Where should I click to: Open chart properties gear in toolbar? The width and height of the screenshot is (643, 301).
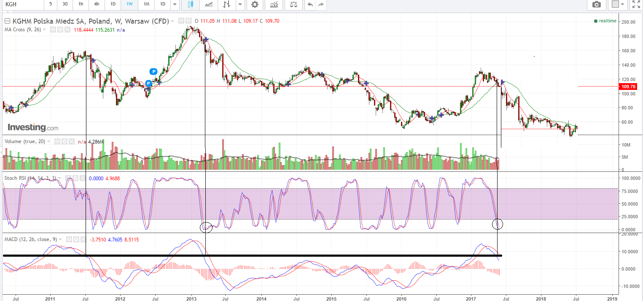point(255,5)
